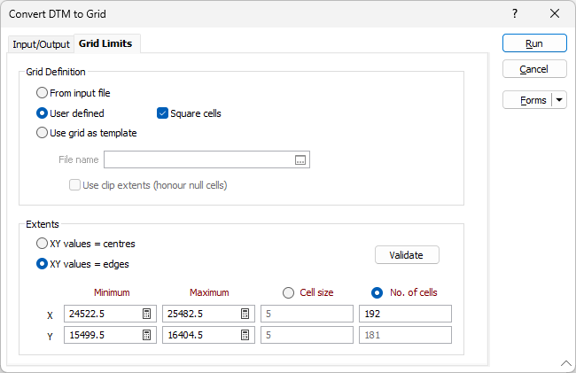This screenshot has width=576, height=373.
Task: Click the Cancel button
Action: click(533, 69)
